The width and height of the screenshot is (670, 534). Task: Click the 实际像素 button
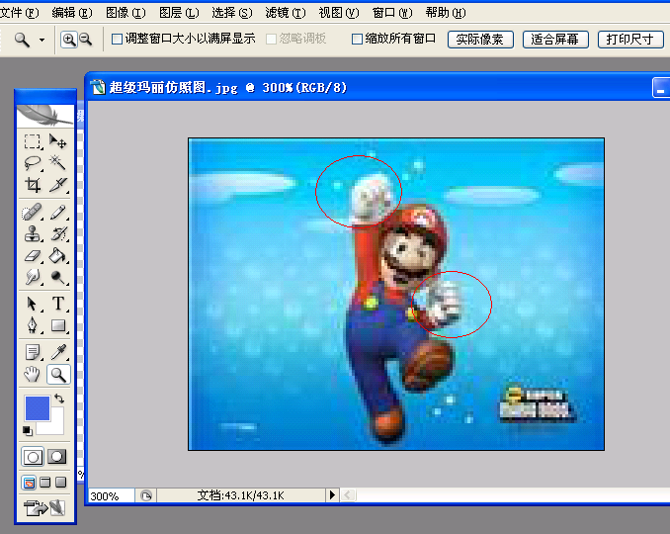click(x=480, y=40)
